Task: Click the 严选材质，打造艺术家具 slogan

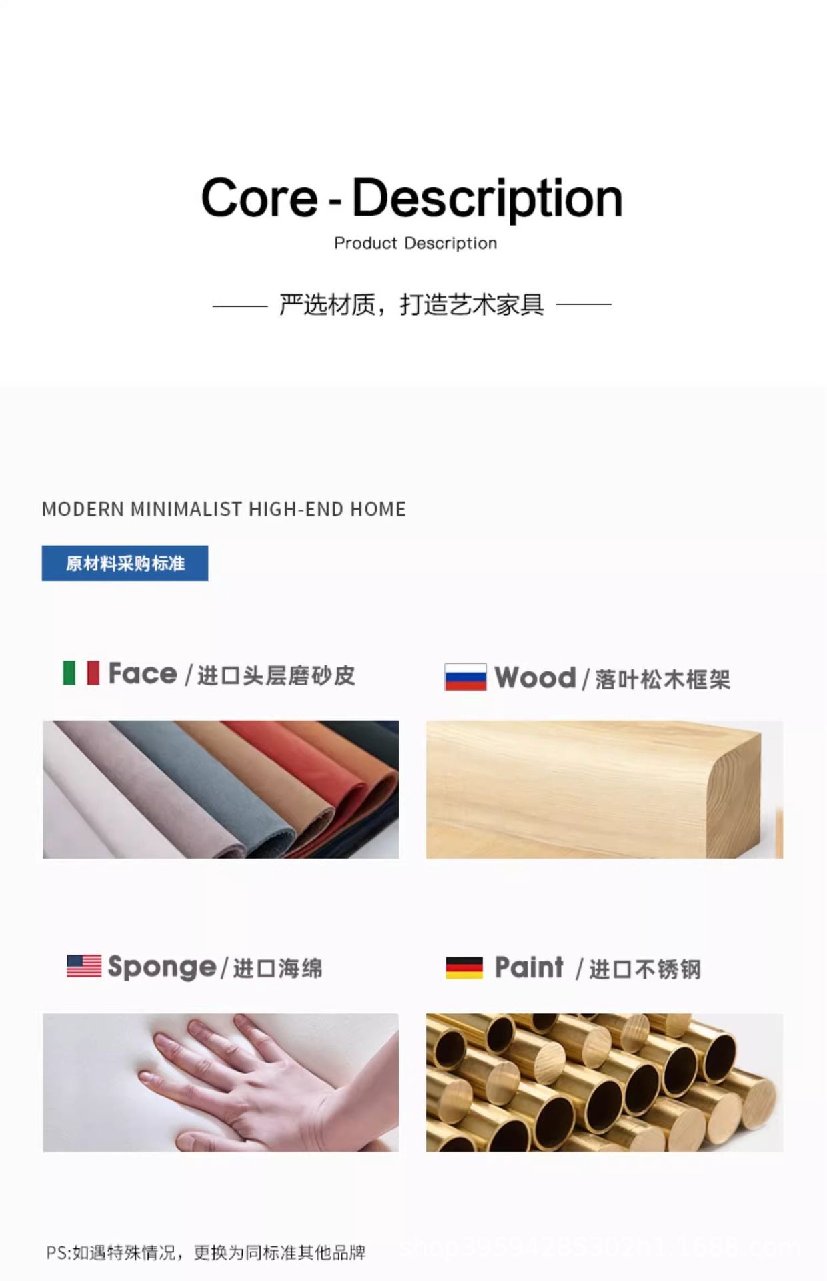Action: (x=411, y=304)
